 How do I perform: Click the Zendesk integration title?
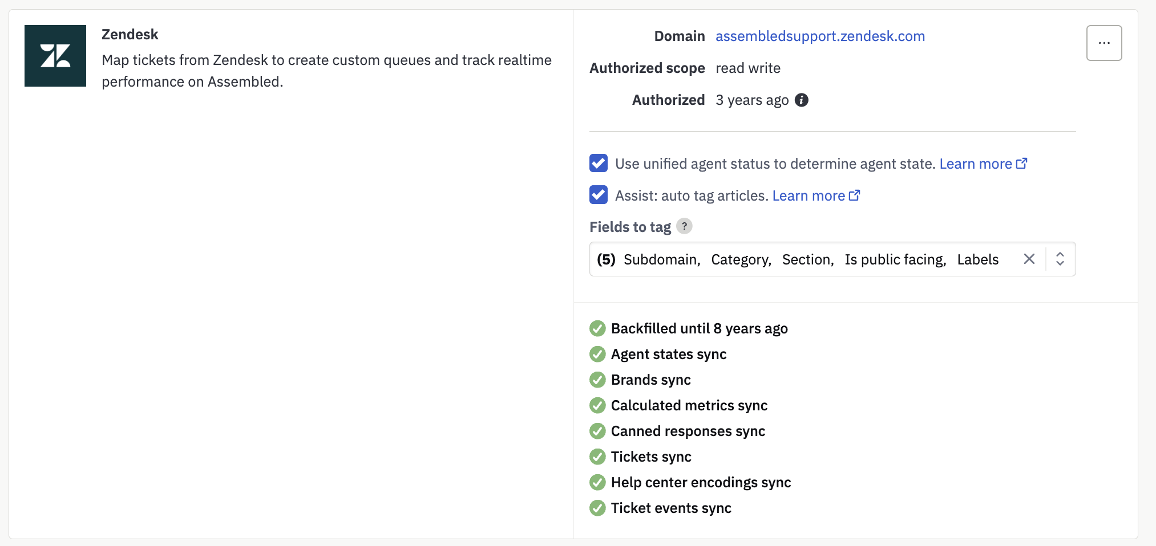point(130,34)
